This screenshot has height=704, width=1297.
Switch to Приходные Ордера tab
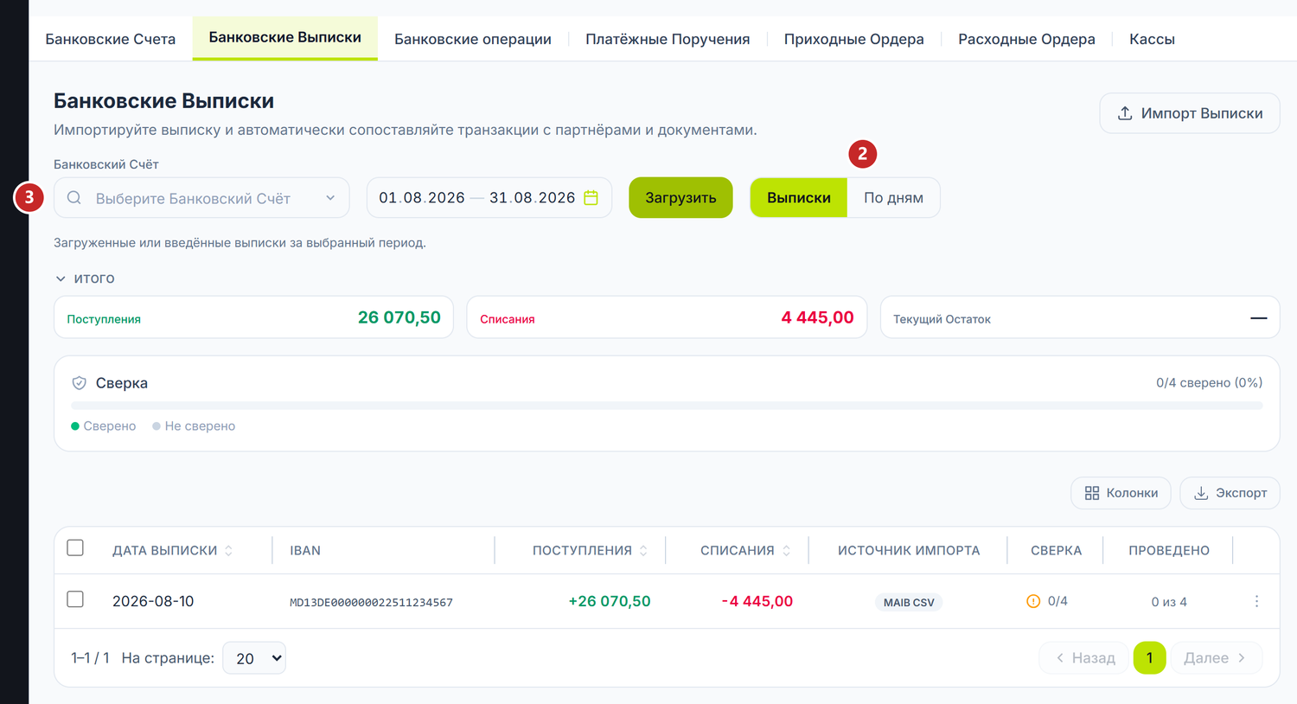pyautogui.click(x=854, y=39)
